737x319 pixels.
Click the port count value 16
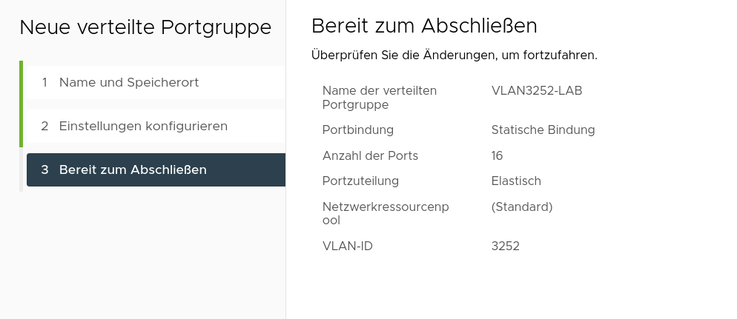click(x=498, y=155)
